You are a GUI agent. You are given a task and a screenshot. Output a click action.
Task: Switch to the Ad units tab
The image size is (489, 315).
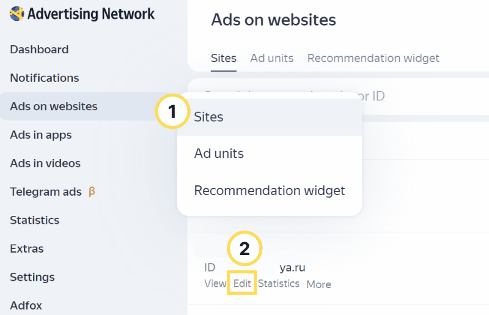click(271, 58)
